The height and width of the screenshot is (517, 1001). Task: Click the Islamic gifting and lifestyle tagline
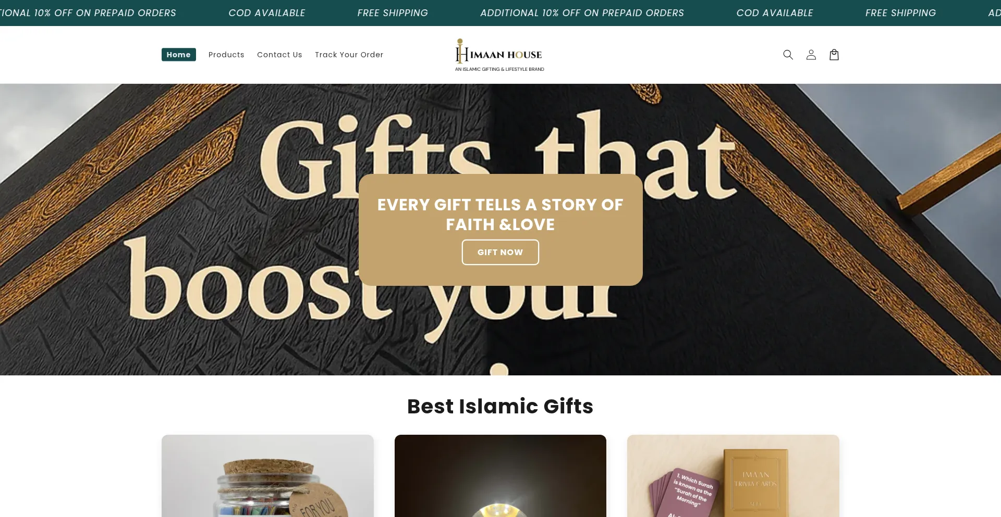[499, 69]
